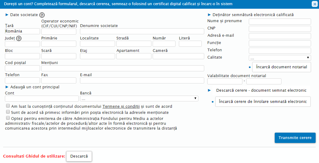This screenshot has height=163, width=319.
Task: Select the Număr input field
Action: click(x=164, y=44)
